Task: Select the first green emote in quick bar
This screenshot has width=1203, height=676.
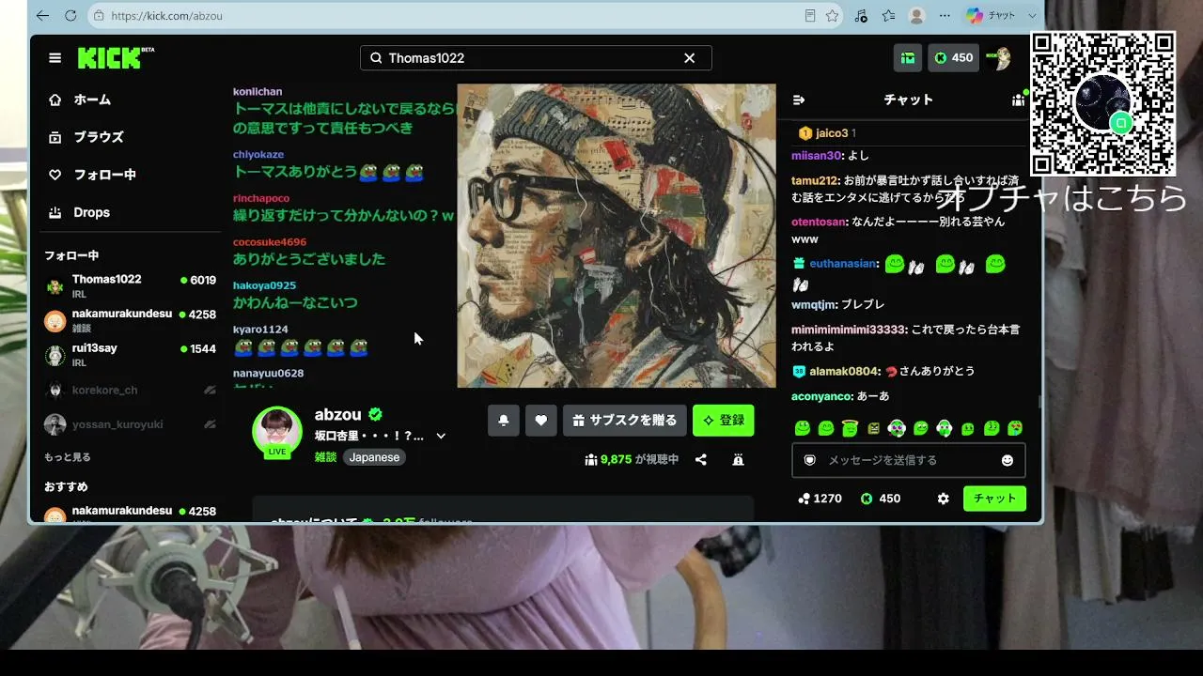Action: 803,428
